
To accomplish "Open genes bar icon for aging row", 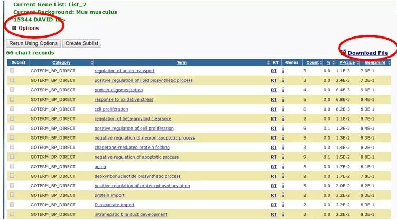I will coord(283,167).
